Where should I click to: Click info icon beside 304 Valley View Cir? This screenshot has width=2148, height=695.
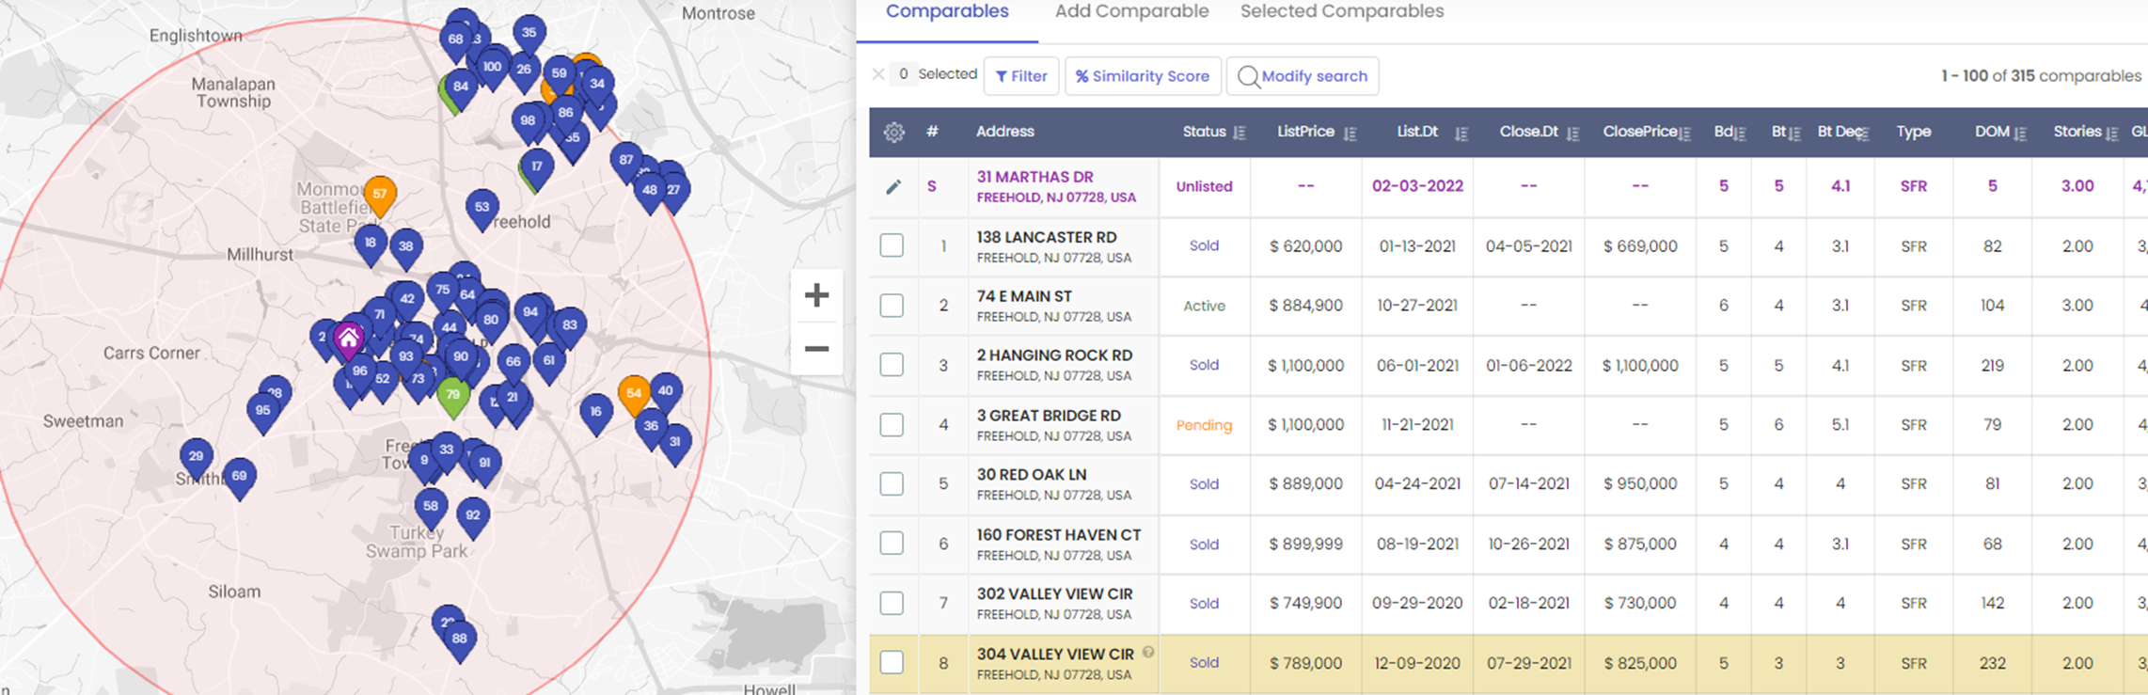point(1148,653)
